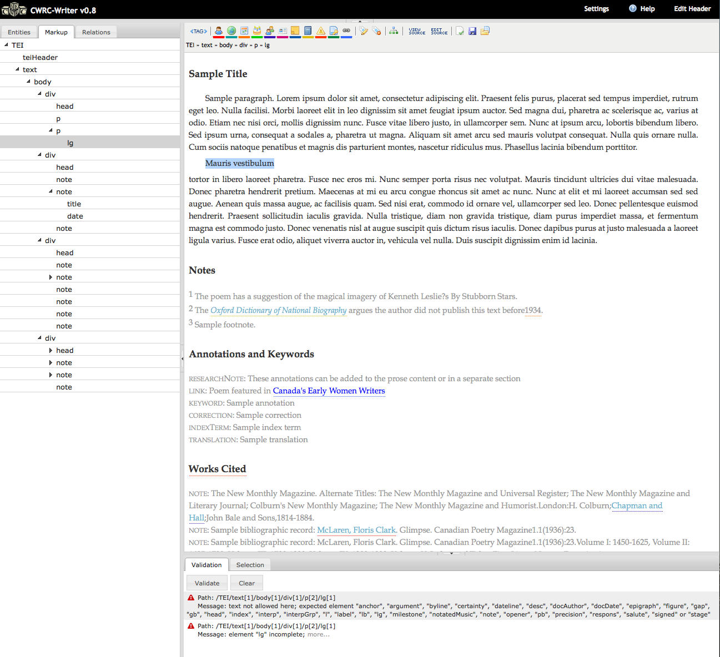Image resolution: width=720 pixels, height=657 pixels.
Task: Click the TAG insert button in toolbar
Action: click(x=198, y=31)
